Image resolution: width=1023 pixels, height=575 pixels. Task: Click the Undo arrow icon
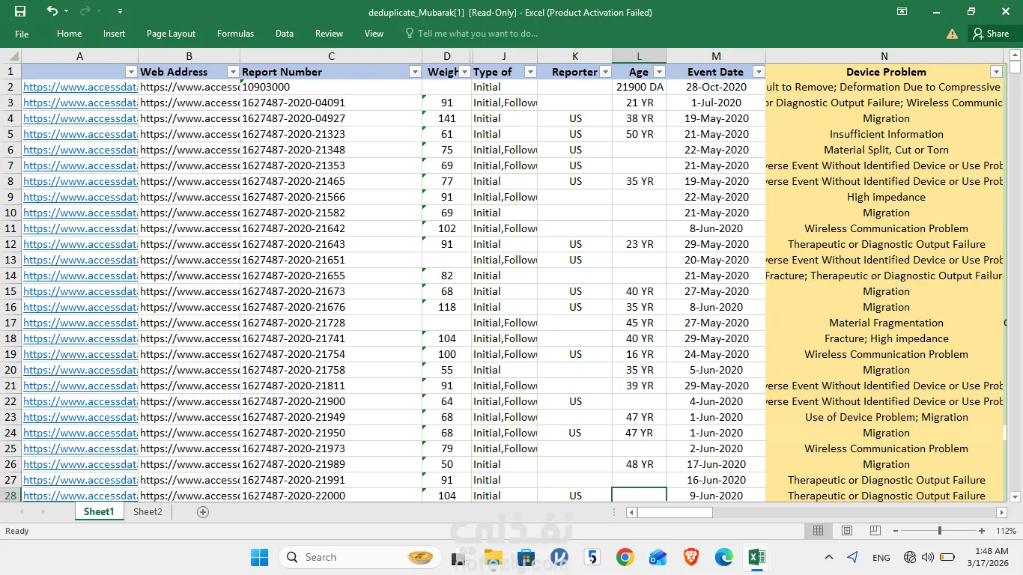52,11
